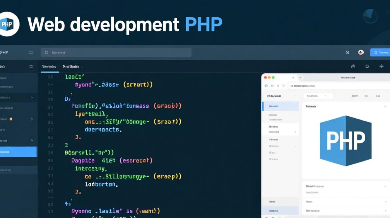Screen dimensions: 390x218
Task: Click the blue button in the top-right corner
Action: click(x=381, y=52)
